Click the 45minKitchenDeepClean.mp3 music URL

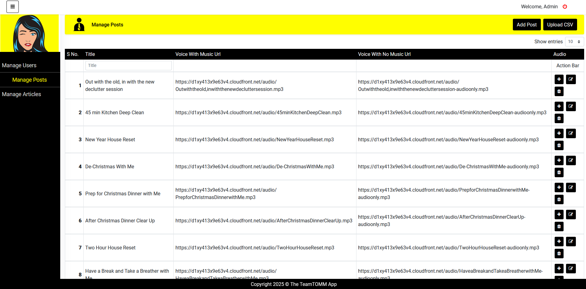258,112
